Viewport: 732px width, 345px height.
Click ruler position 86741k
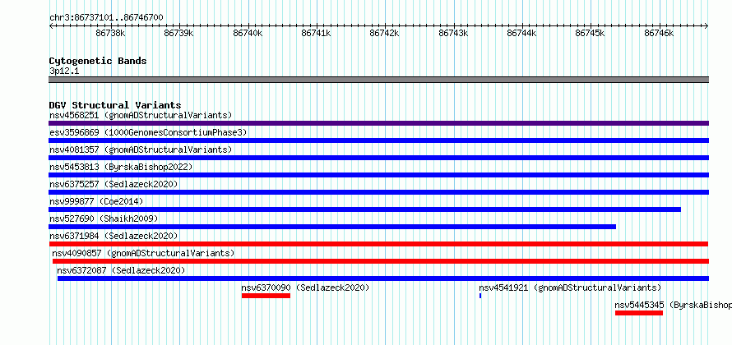point(317,33)
